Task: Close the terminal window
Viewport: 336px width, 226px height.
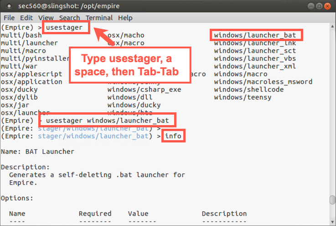Action: pyautogui.click(x=327, y=6)
